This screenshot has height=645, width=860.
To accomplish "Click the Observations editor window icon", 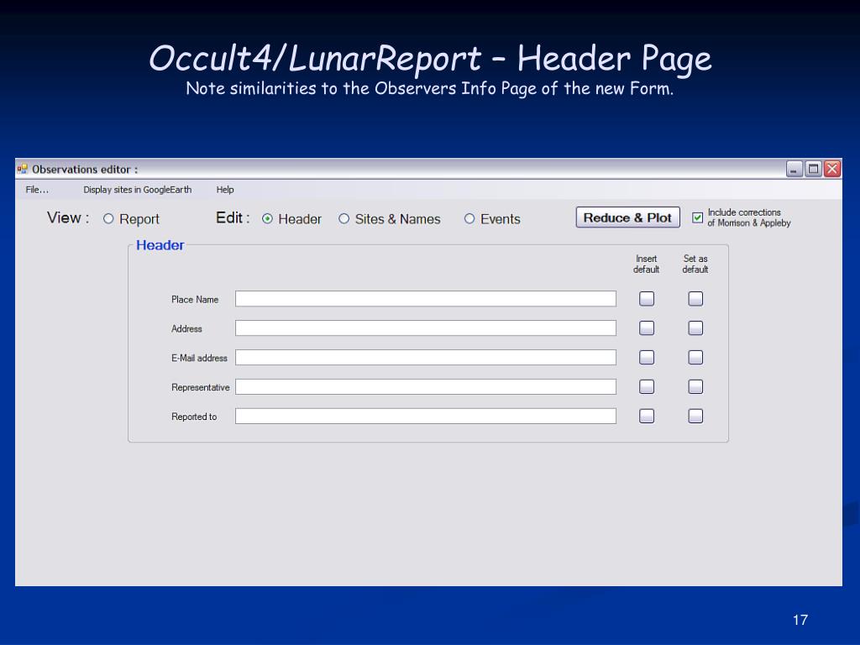I will coord(23,169).
